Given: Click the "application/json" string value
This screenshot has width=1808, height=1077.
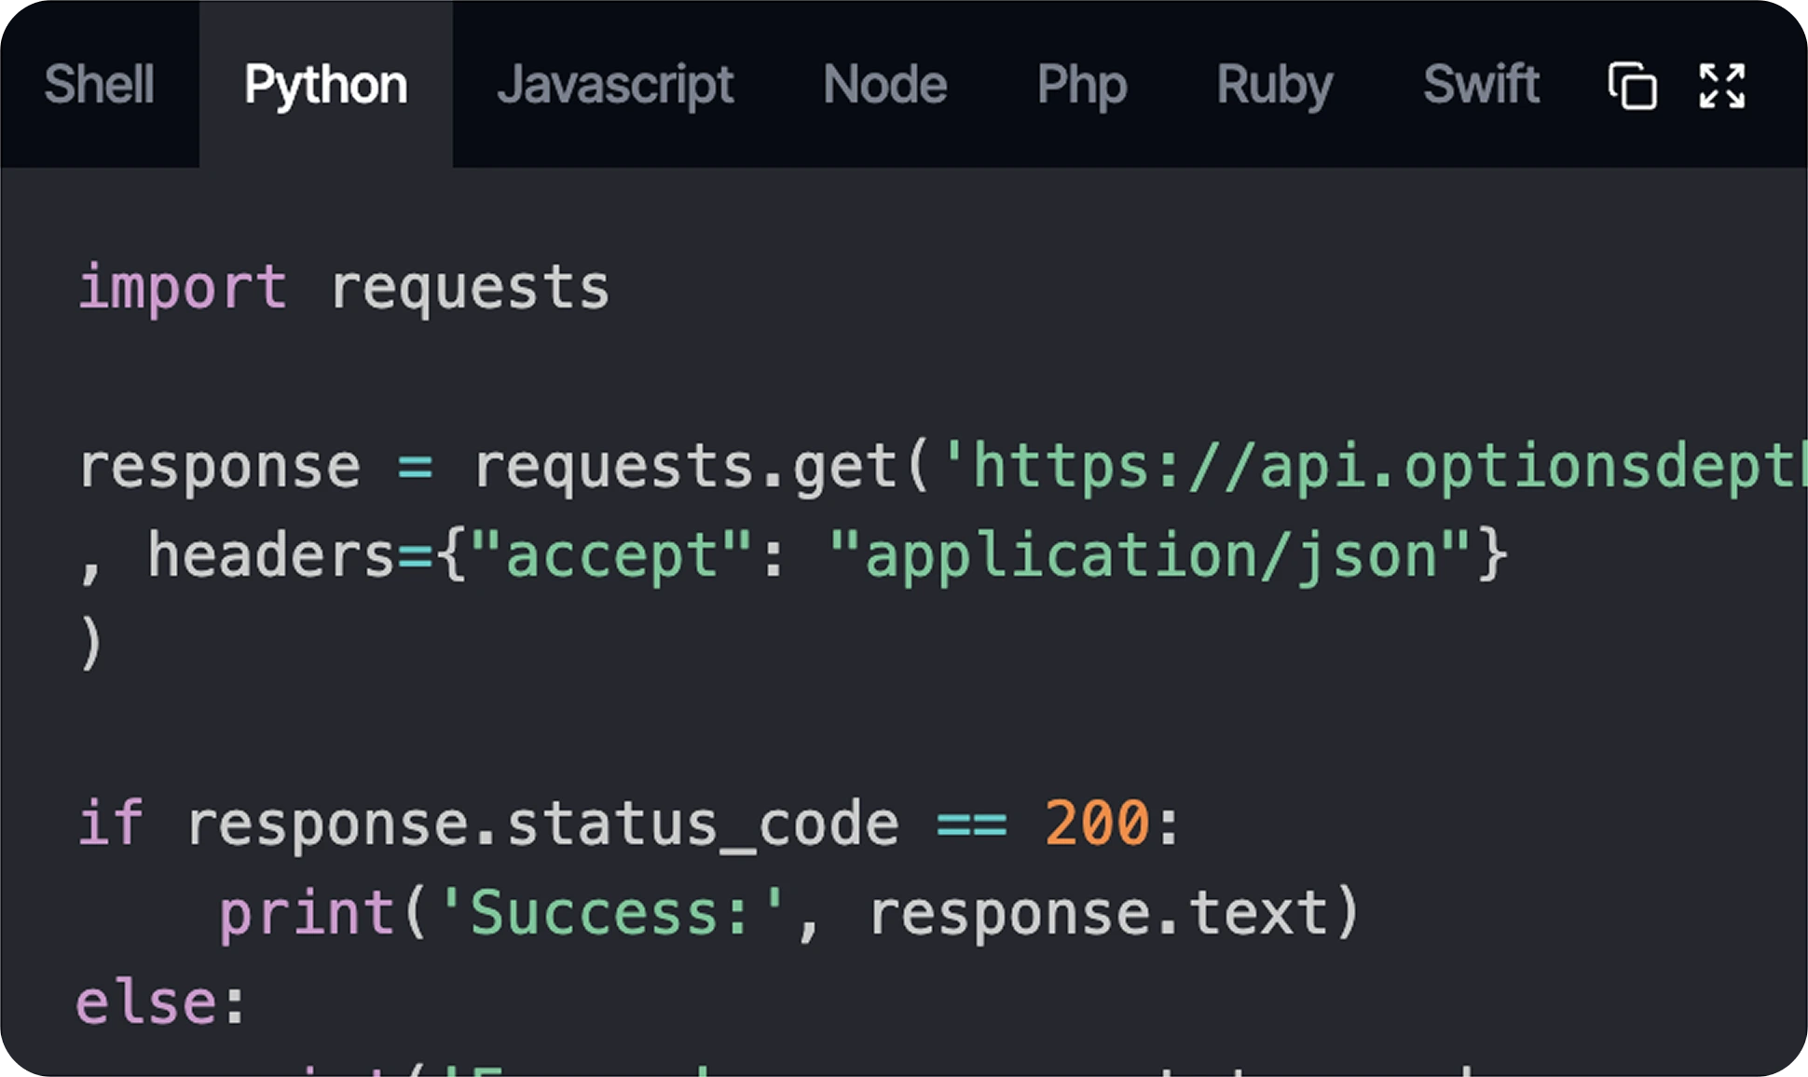Looking at the screenshot, I should (x=1150, y=555).
